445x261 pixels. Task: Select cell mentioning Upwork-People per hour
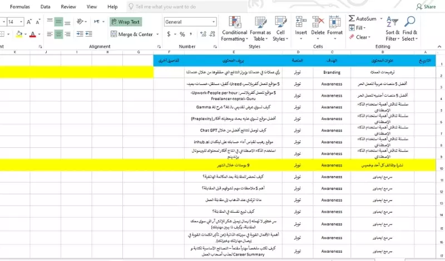233,96
